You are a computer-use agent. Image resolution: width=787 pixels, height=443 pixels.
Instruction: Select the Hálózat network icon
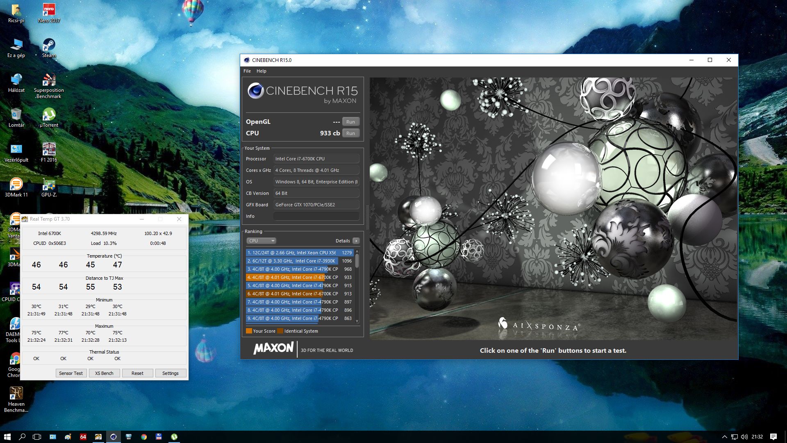point(16,82)
